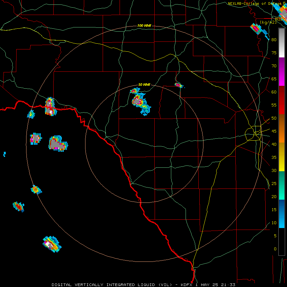Select the green segment of color scale
This screenshot has width=287, height=287.
tap(282, 185)
